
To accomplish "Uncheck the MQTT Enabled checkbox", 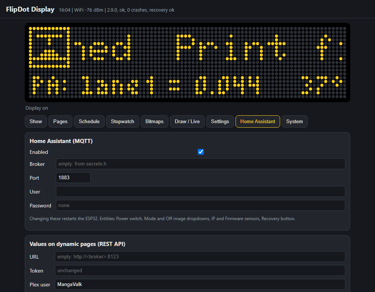I will [x=201, y=152].
